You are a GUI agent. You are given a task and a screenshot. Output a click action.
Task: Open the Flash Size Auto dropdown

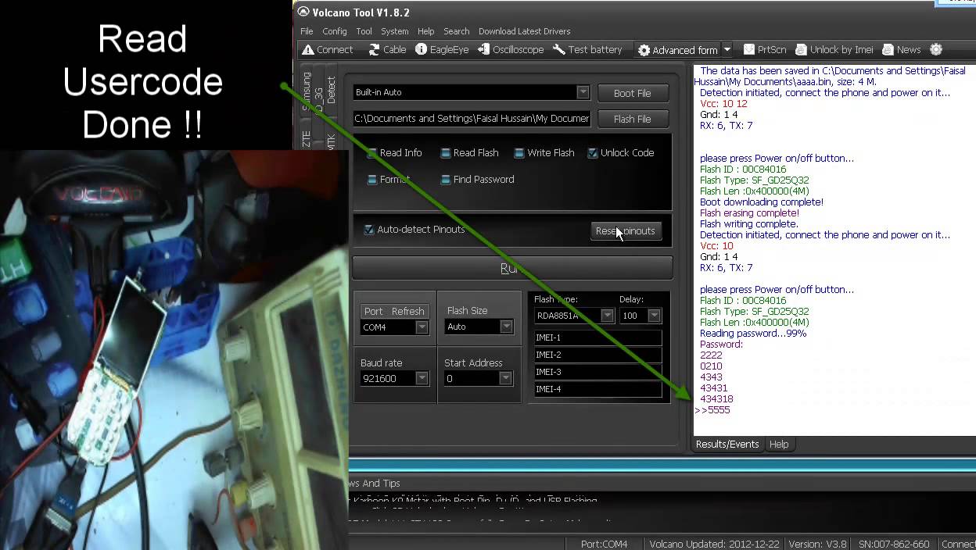coord(506,327)
